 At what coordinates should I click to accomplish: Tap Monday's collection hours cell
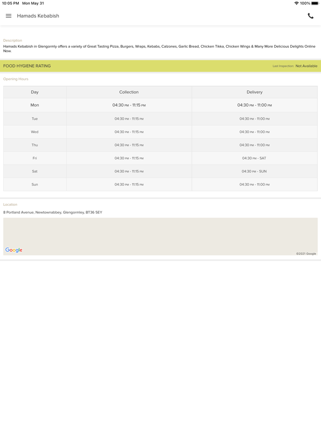point(129,105)
